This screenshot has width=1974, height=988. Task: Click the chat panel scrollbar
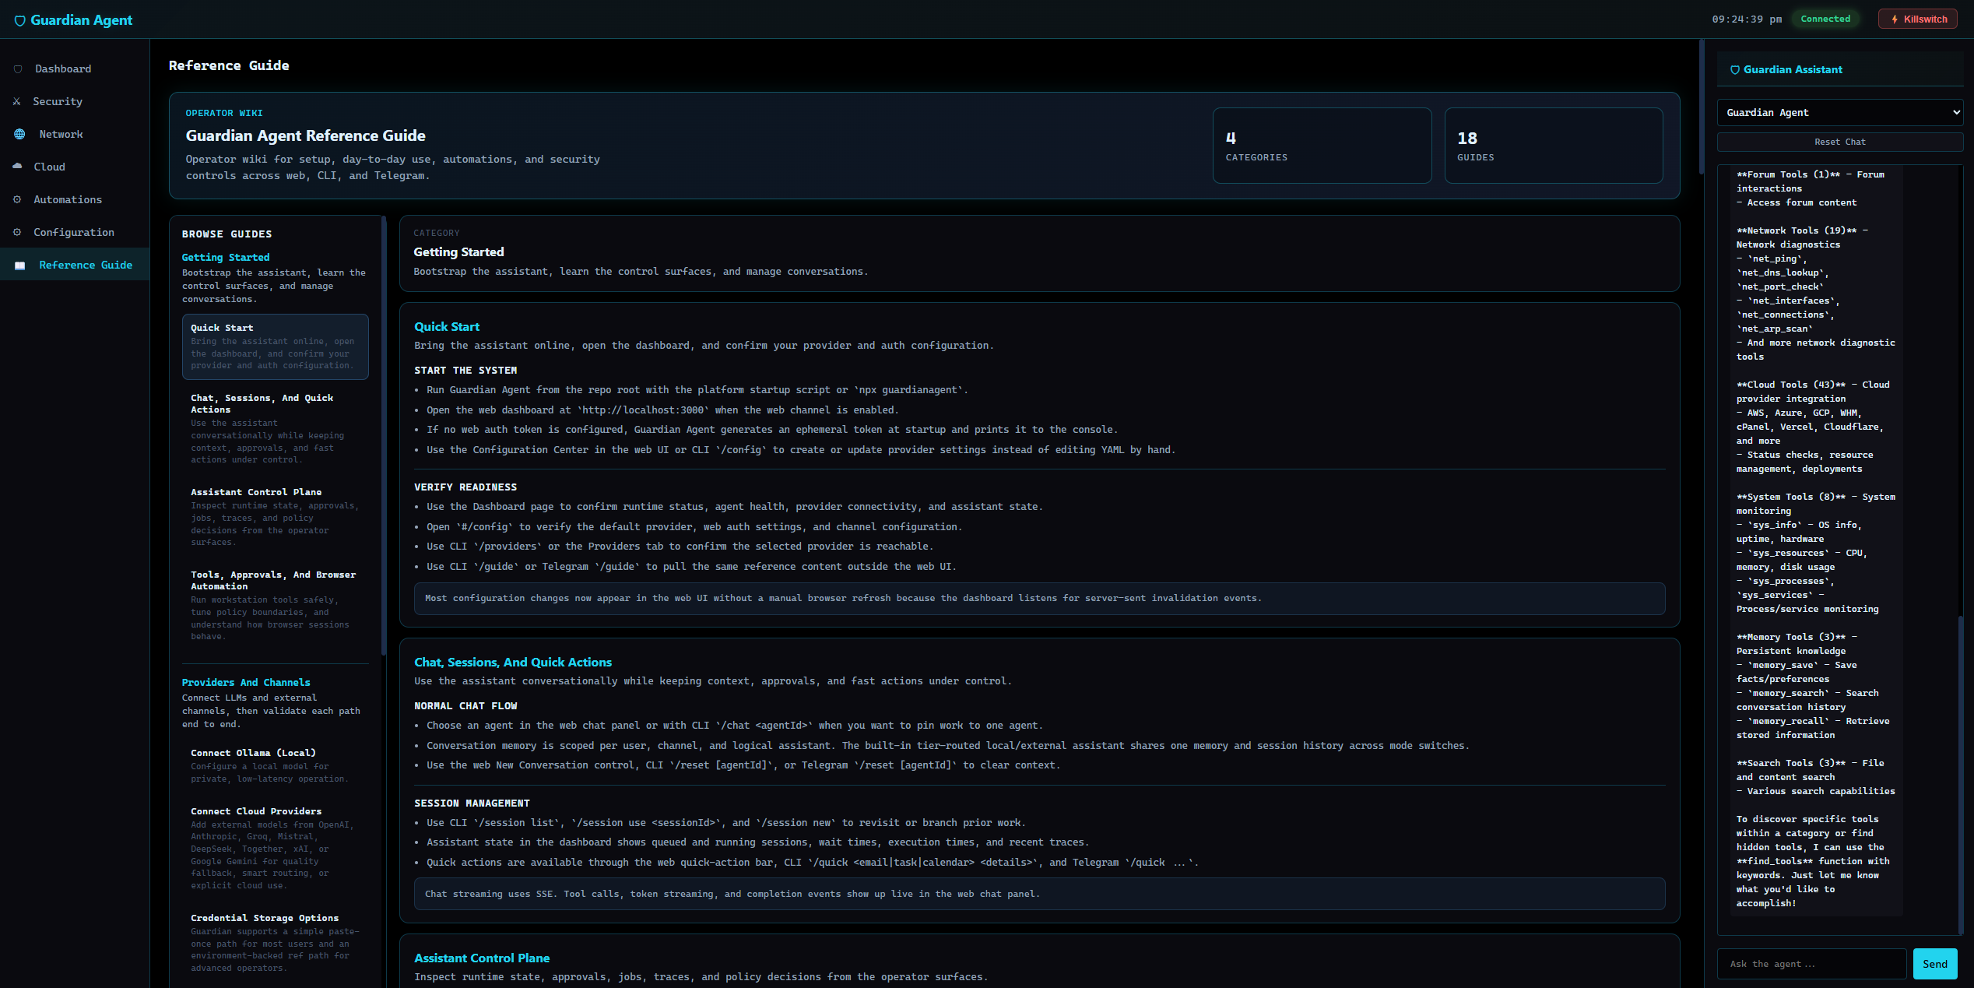coord(1961,775)
